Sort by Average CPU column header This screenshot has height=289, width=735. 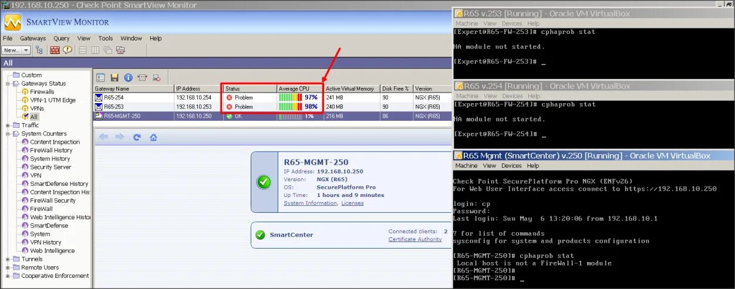299,89
